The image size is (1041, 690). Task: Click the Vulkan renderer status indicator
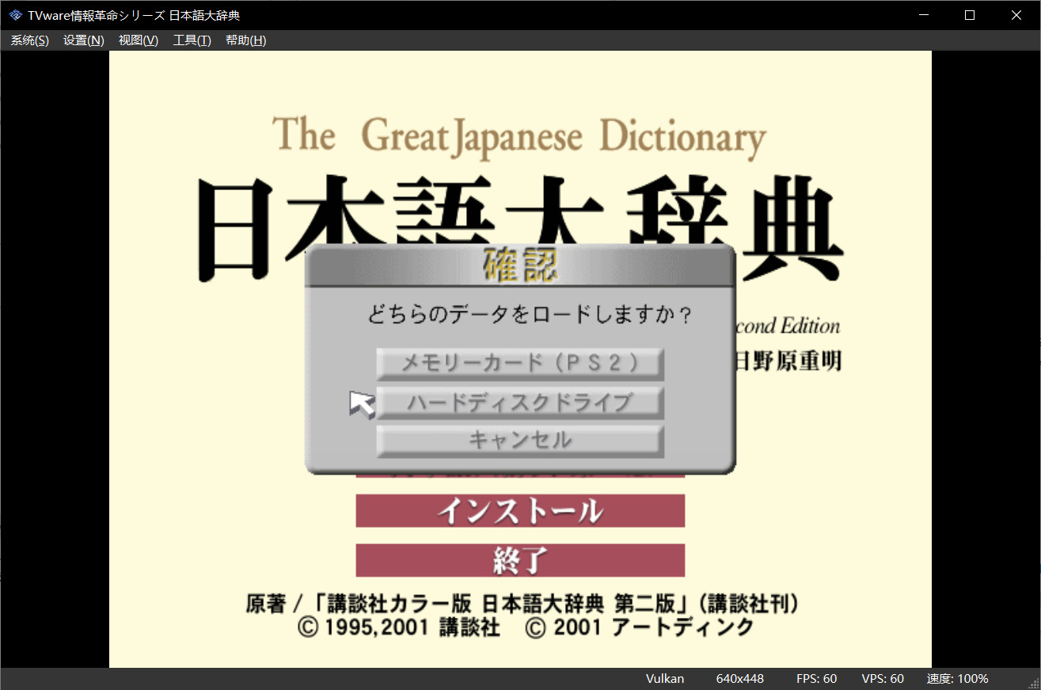click(x=664, y=679)
